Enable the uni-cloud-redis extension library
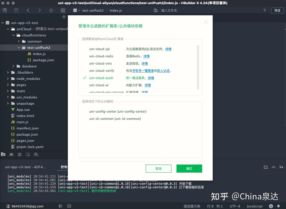 (x=101, y=56)
